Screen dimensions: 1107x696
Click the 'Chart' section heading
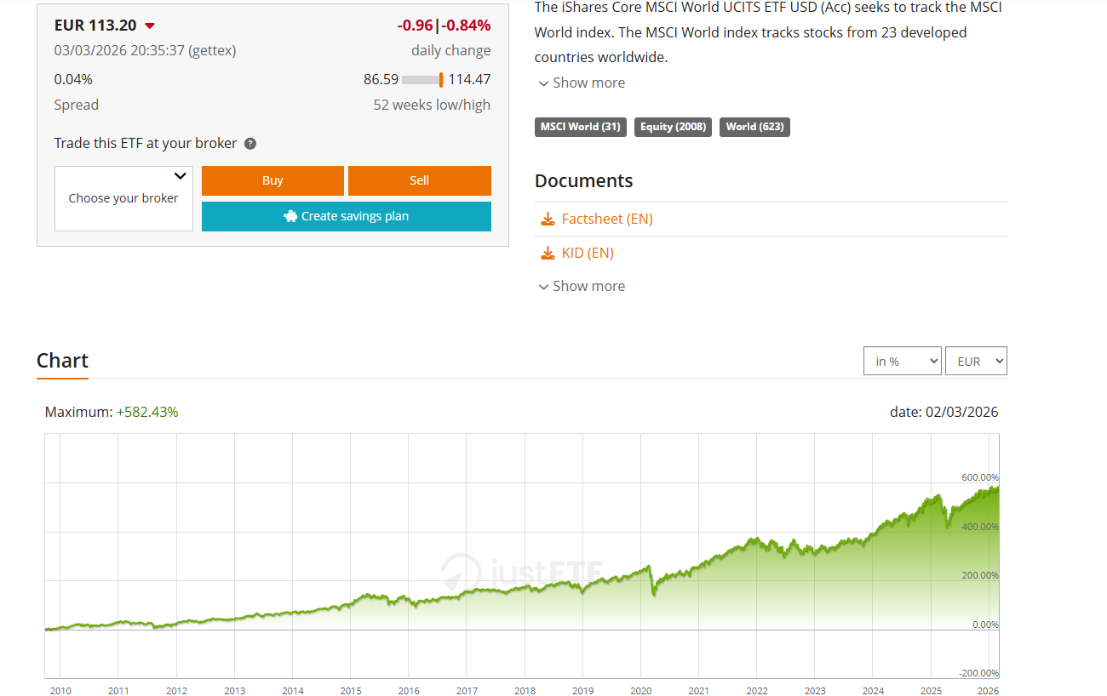tap(63, 360)
